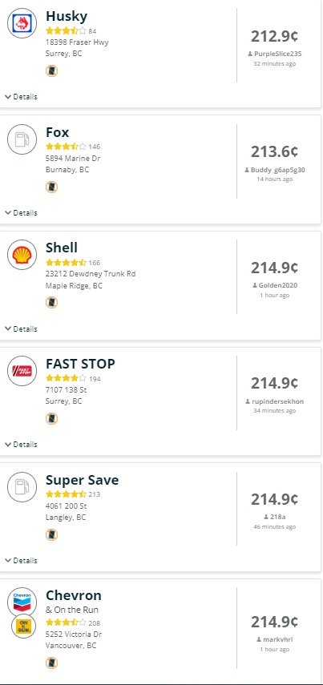The image size is (323, 685).
Task: Click the Shell logo icon
Action: click(22, 255)
